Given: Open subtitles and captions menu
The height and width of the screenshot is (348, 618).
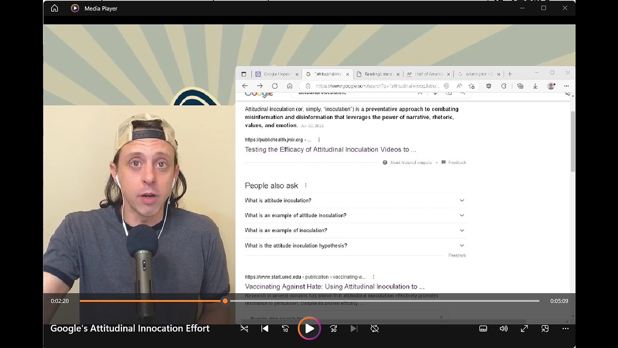Looking at the screenshot, I should click(483, 329).
